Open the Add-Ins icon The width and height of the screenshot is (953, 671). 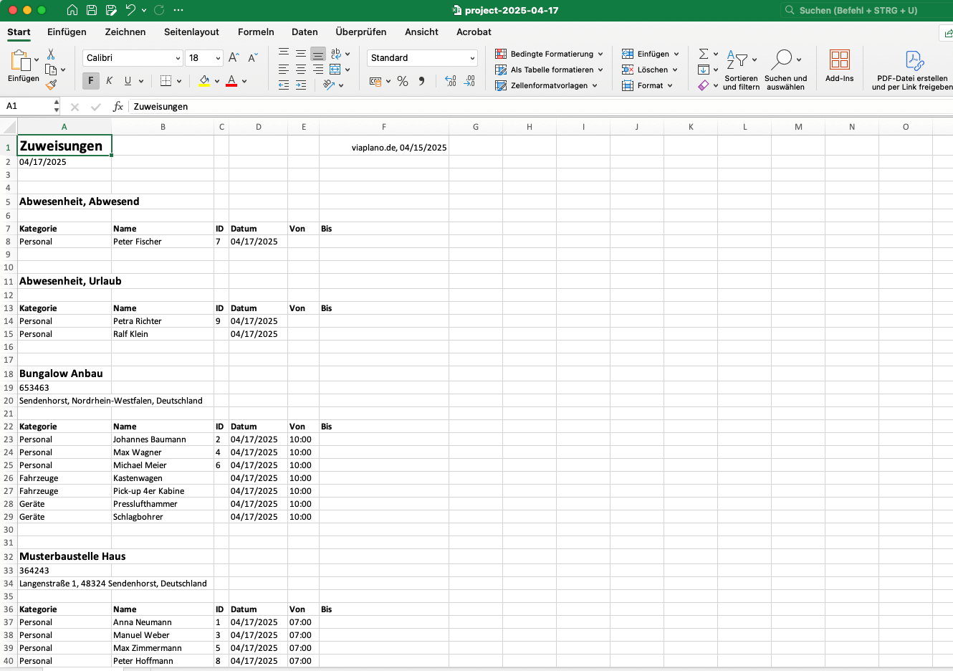click(x=839, y=65)
